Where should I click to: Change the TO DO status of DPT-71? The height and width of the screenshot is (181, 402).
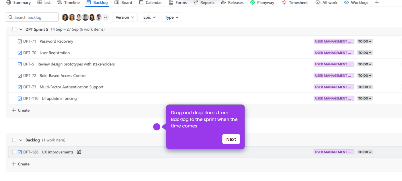(365, 41)
